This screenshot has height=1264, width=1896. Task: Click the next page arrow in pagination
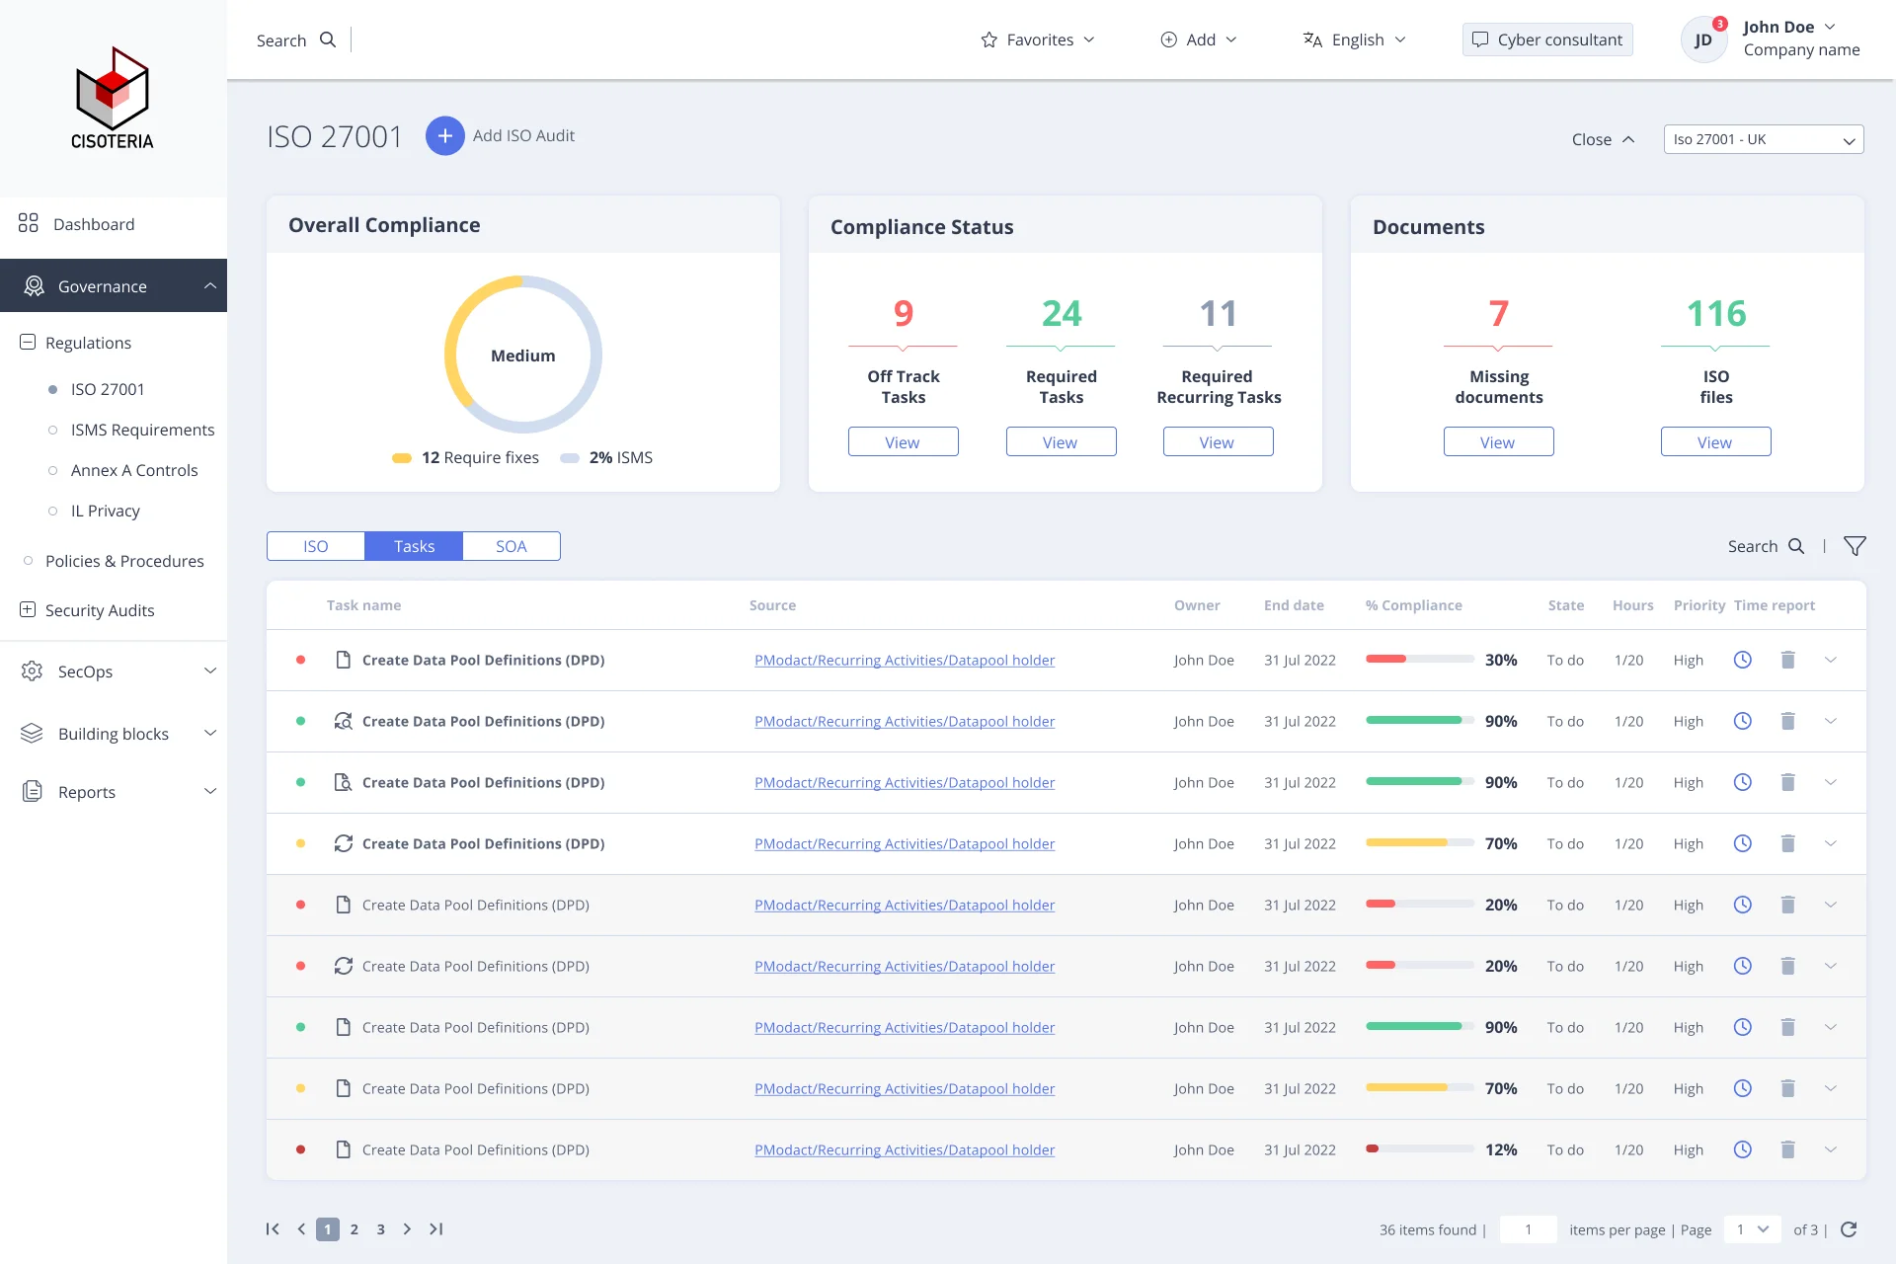pos(407,1229)
